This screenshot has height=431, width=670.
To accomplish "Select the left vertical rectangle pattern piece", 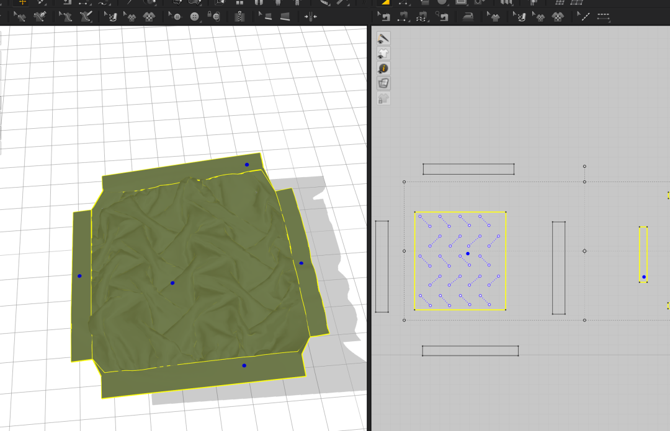I will pos(382,266).
